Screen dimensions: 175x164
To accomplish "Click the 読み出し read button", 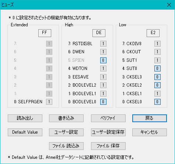I will click(x=25, y=118).
